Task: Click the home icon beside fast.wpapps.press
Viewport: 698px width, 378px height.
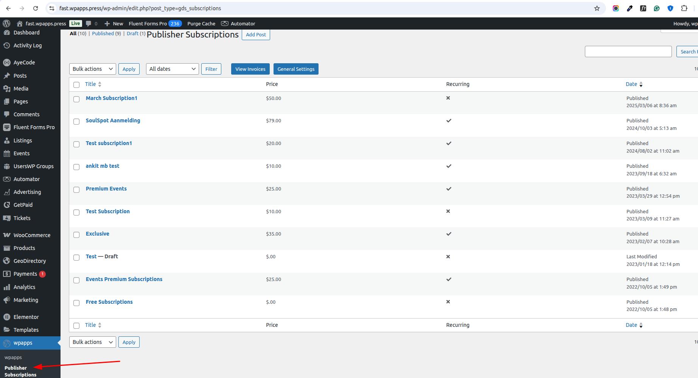Action: (x=20, y=23)
